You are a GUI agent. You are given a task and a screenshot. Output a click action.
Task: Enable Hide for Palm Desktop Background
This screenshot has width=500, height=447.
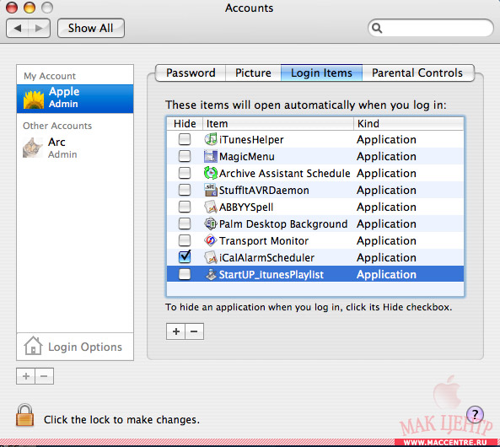click(x=185, y=223)
